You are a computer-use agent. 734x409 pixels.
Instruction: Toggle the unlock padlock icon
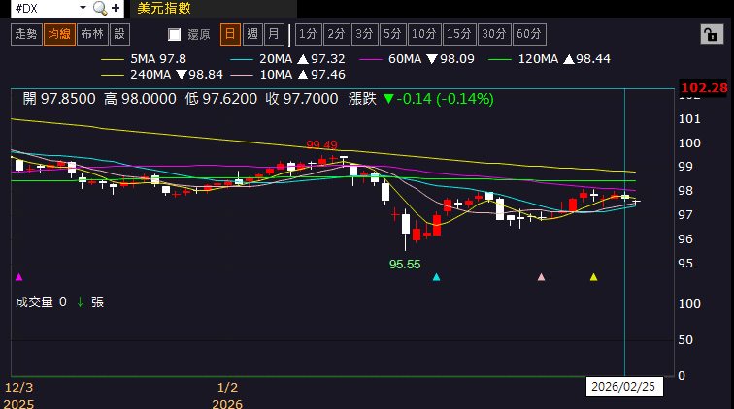(712, 34)
